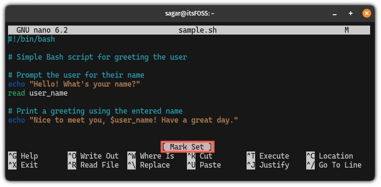Click the GNU nano 6.2 header text

point(42,30)
